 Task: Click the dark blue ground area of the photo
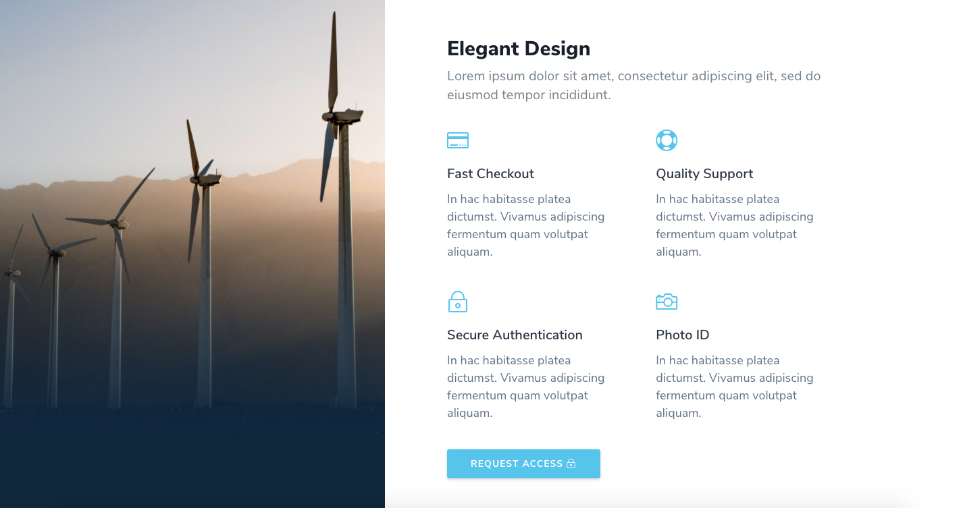[192, 459]
